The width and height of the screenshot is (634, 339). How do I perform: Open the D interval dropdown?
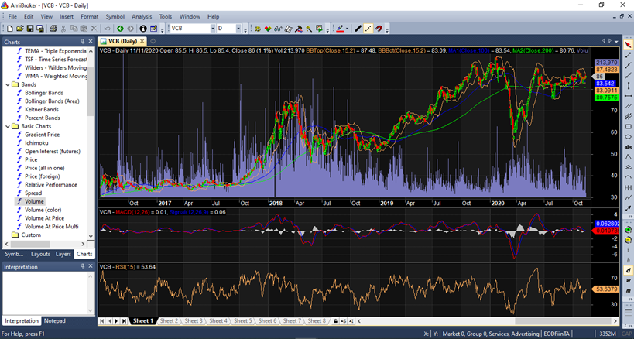[x=239, y=29]
